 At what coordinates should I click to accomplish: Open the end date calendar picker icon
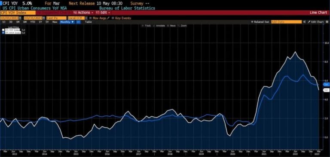(x=44, y=18)
